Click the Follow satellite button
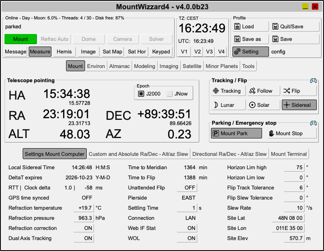Image resolution: width=324 pixels, height=251 pixels. 264,91
